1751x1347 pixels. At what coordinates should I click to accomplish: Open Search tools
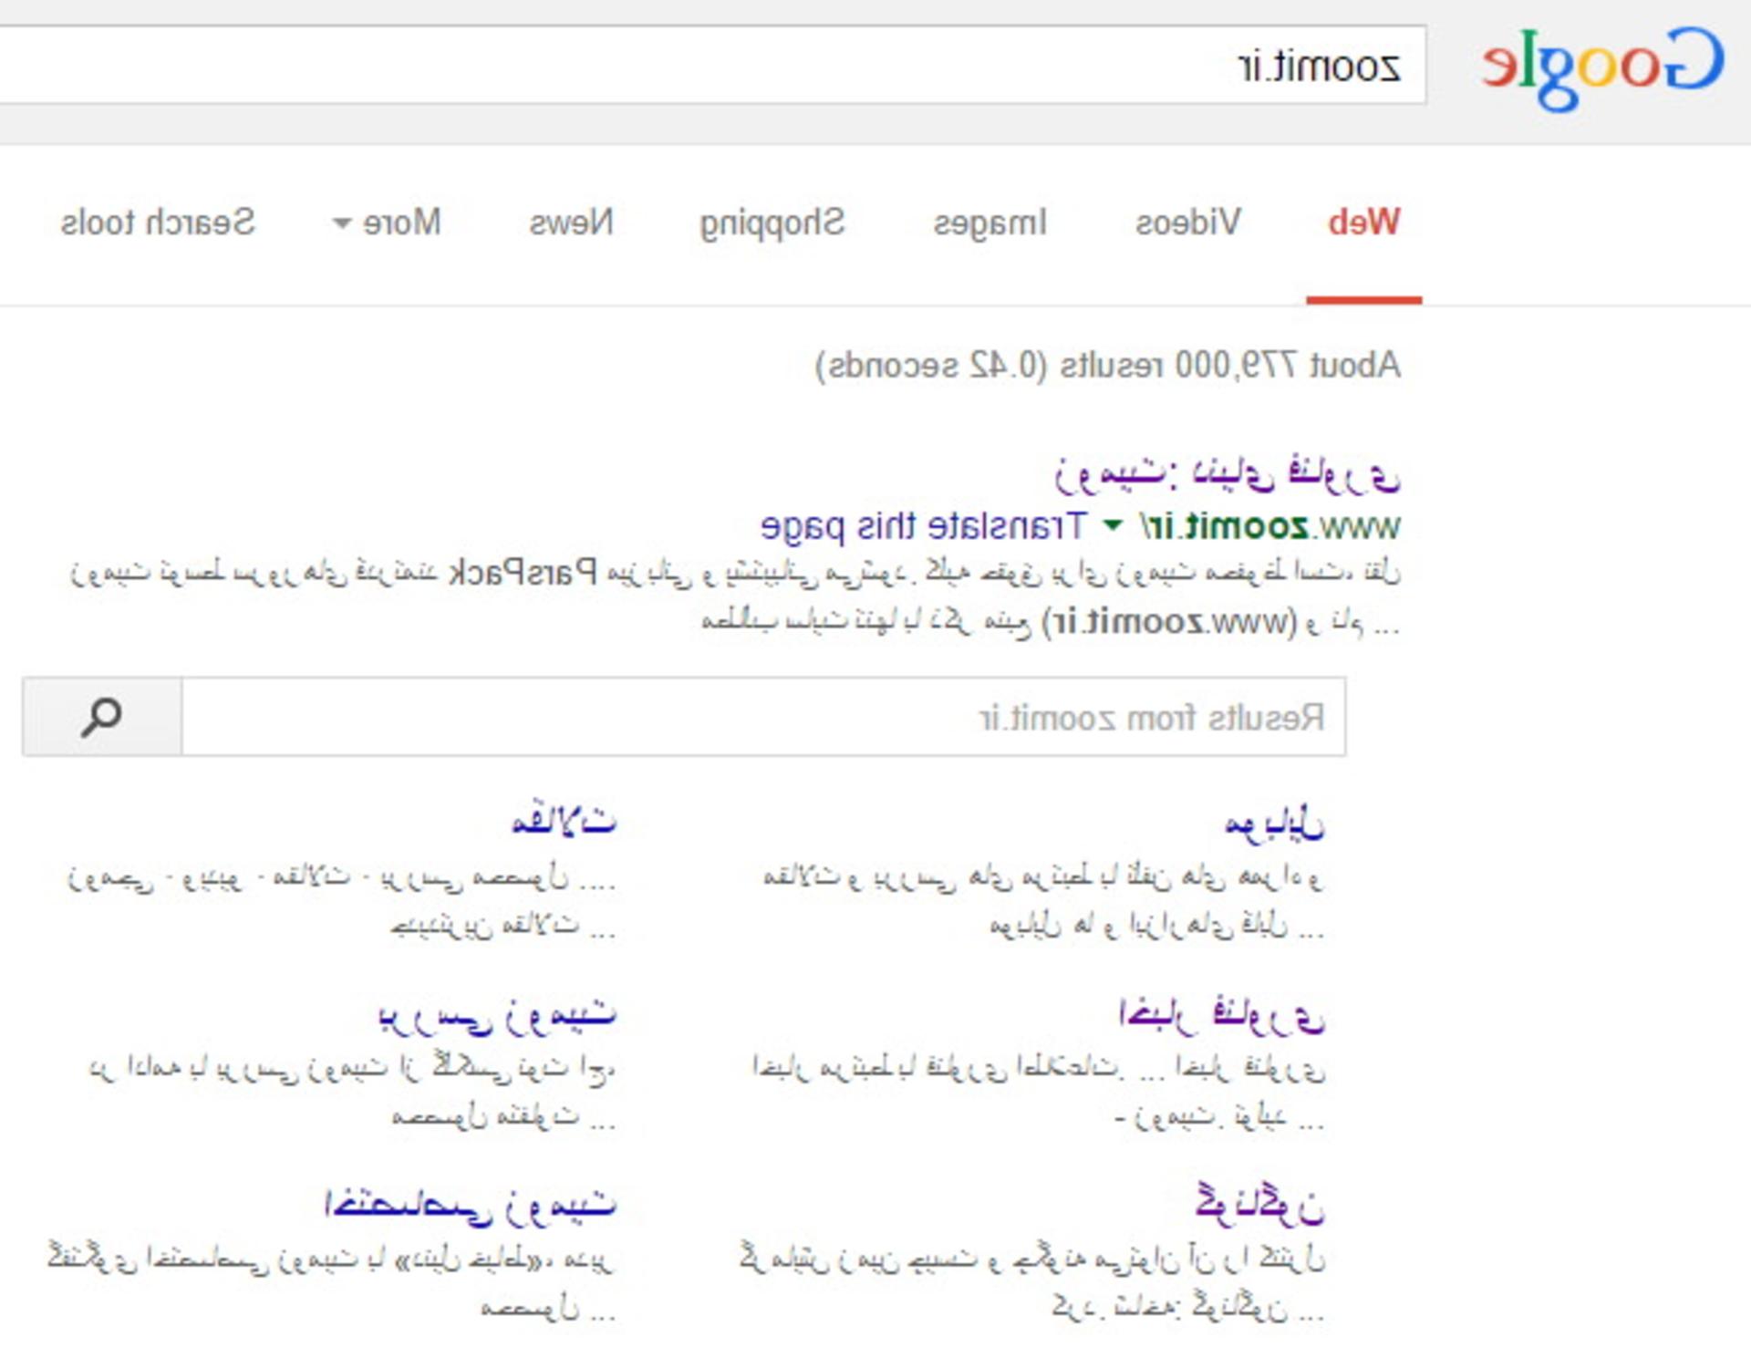158,223
